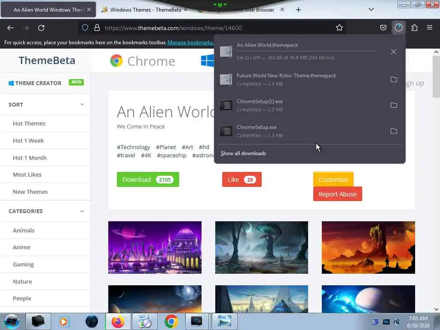Select Hot 1 Month sort option

click(30, 158)
